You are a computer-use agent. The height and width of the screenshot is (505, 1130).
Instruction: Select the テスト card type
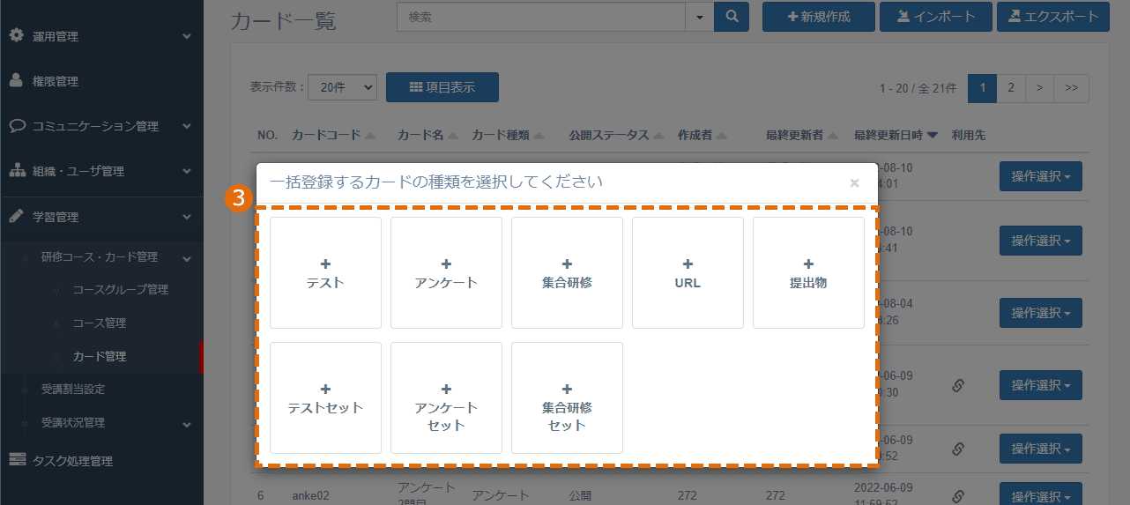pos(325,273)
